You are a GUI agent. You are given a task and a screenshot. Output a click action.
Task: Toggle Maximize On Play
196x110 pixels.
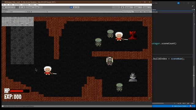pyautogui.click(x=127, y=12)
